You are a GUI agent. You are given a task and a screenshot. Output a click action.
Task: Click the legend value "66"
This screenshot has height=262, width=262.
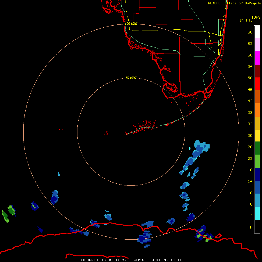coord(250,32)
